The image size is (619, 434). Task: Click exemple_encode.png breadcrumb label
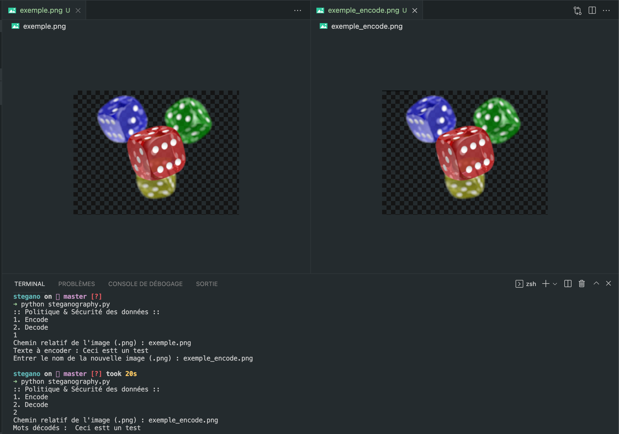click(367, 26)
